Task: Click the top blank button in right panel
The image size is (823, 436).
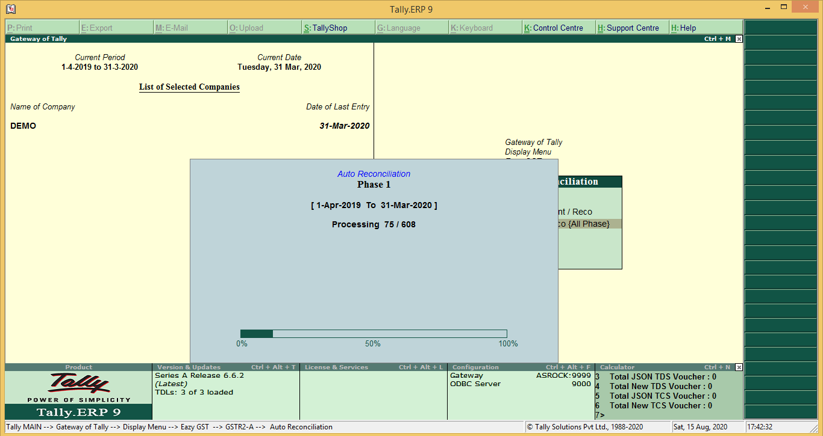Action: click(x=781, y=27)
